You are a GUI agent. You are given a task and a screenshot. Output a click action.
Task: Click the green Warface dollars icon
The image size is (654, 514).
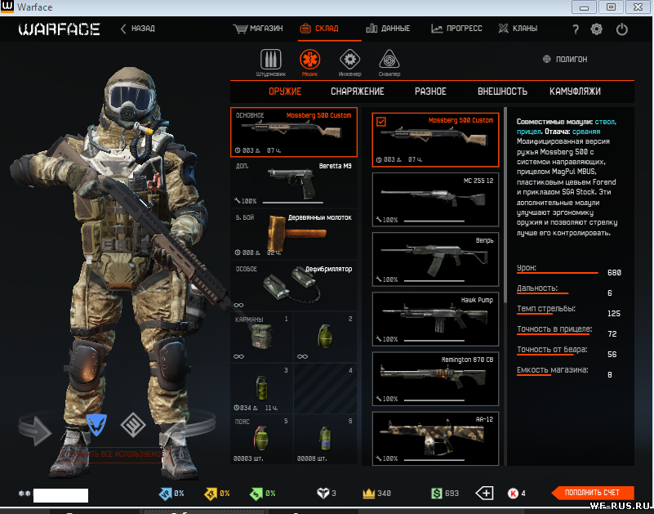click(x=436, y=494)
